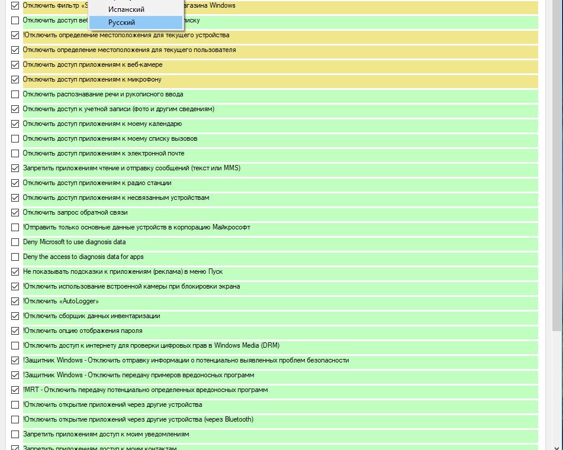The width and height of the screenshot is (563, 450).
Task: Click text 'Отключить запрос обратной связи'
Action: (x=75, y=213)
